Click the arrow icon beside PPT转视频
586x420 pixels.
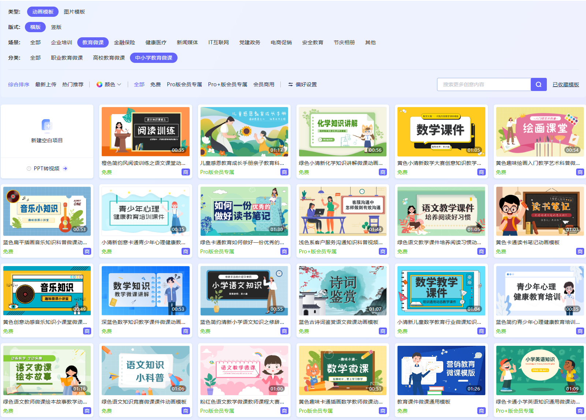[x=65, y=169]
